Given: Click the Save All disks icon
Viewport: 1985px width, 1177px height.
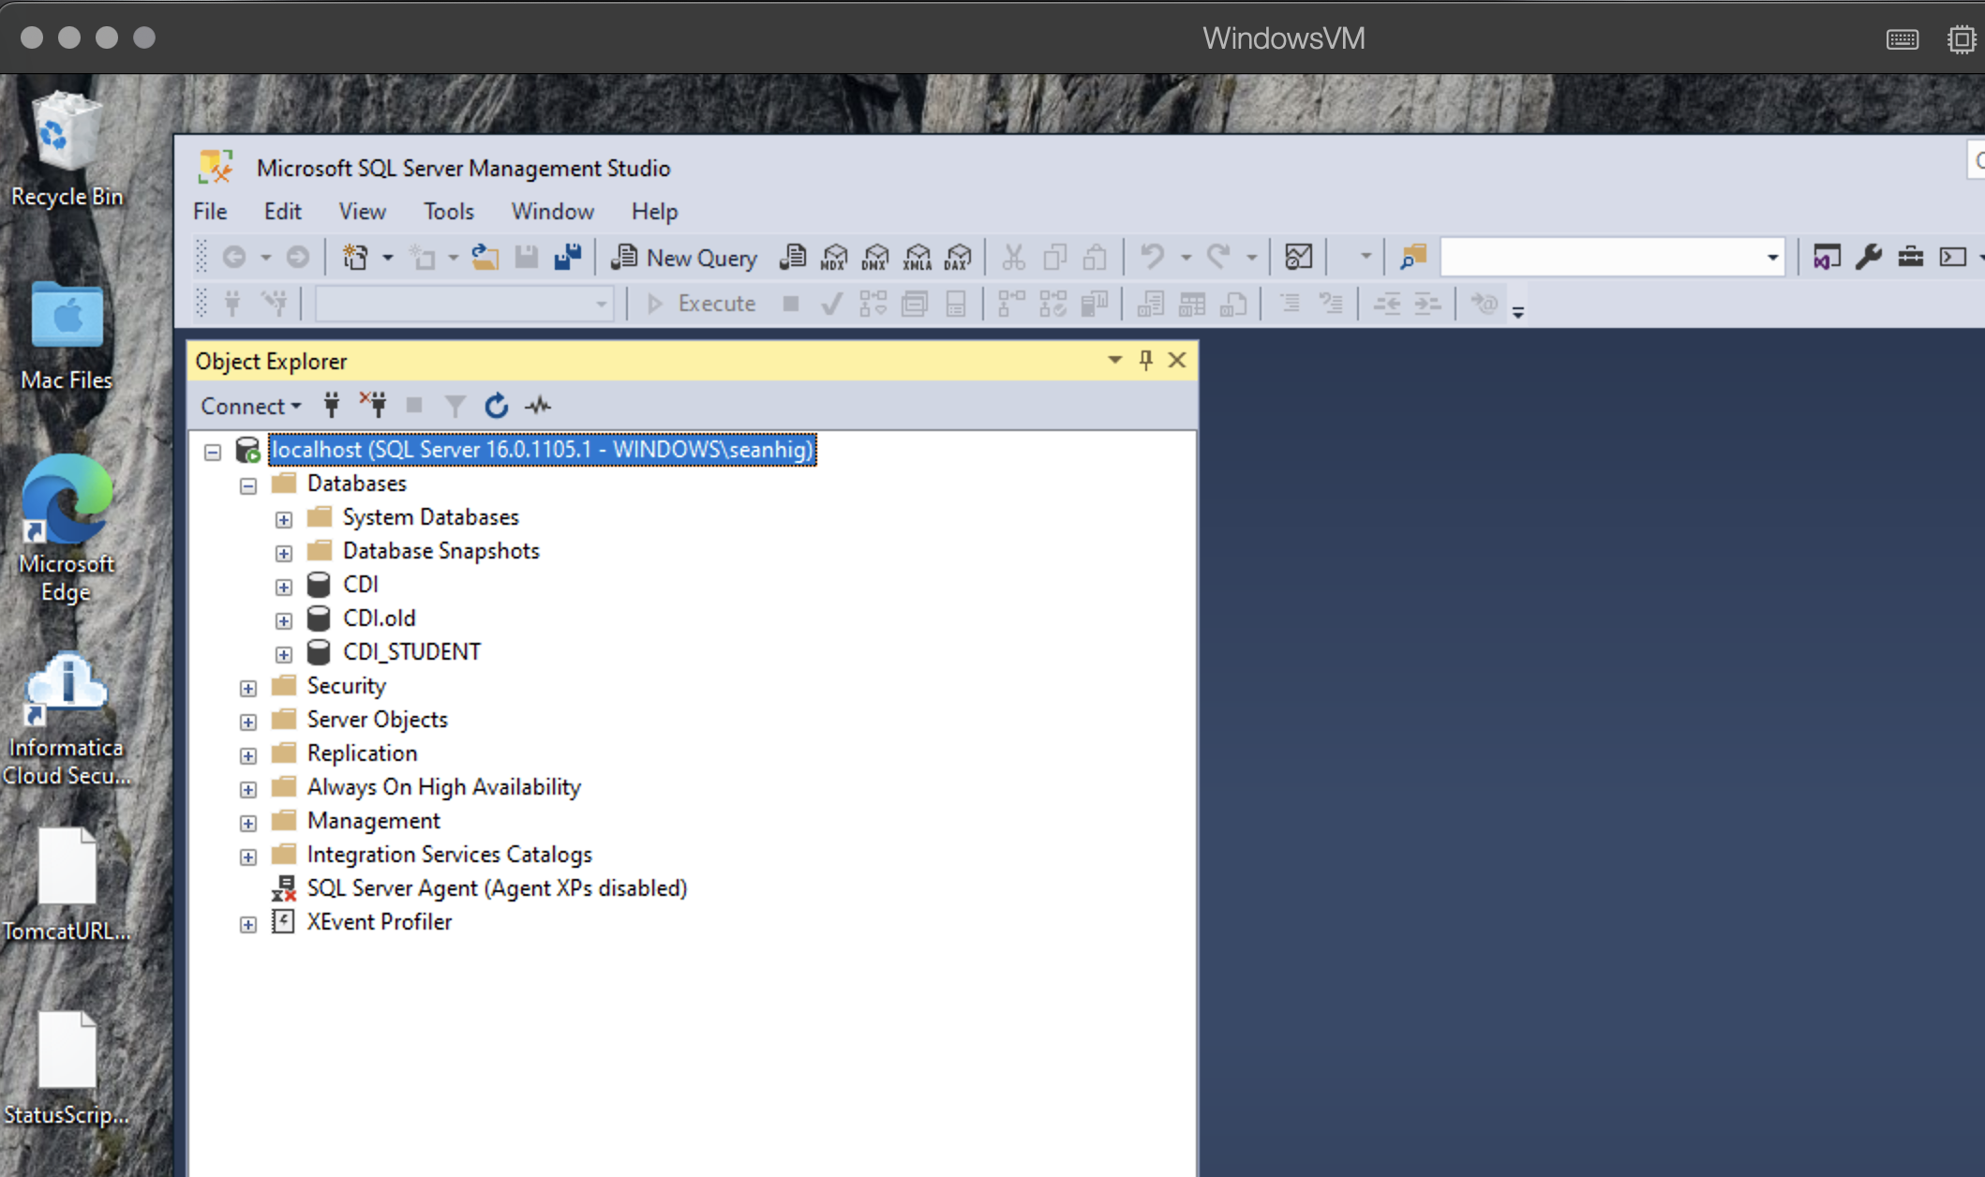Looking at the screenshot, I should coord(568,258).
